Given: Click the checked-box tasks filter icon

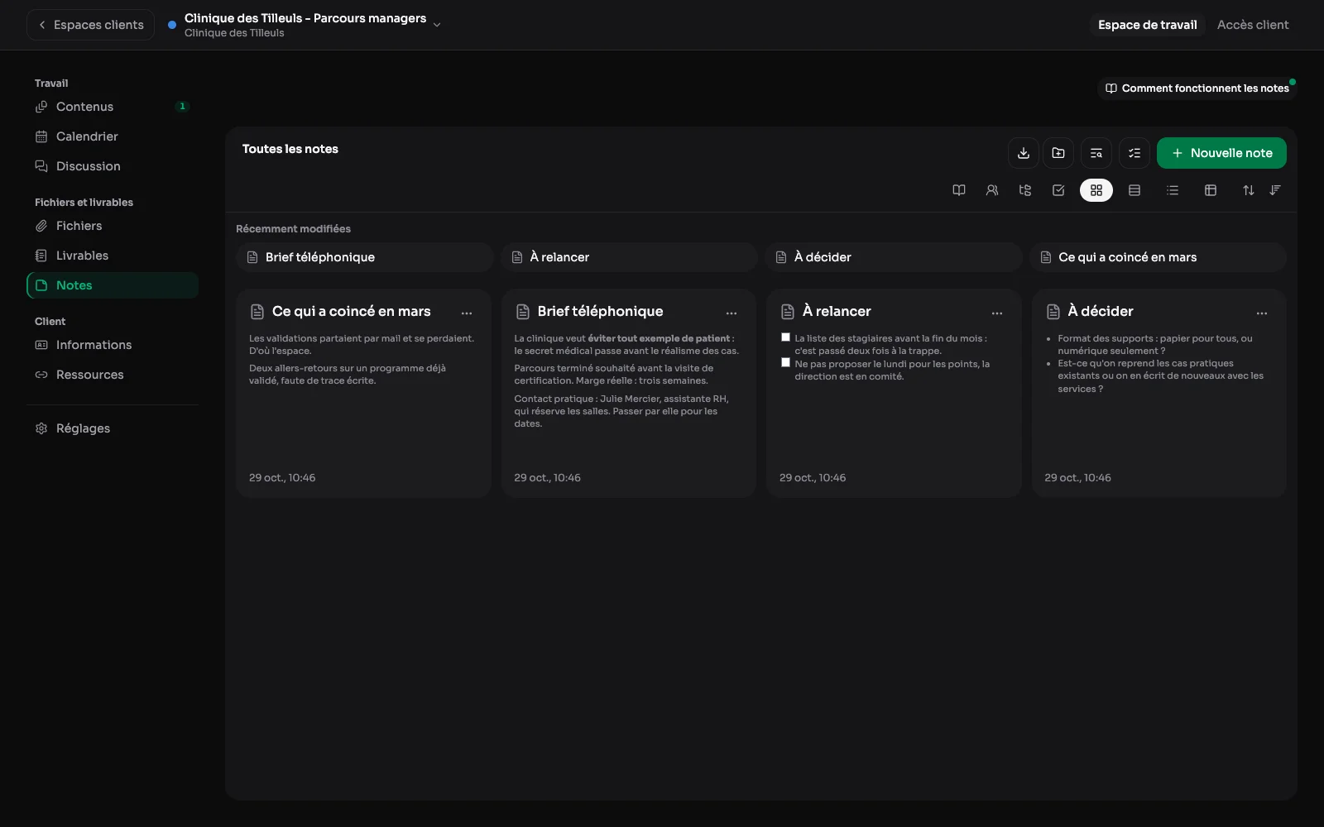Looking at the screenshot, I should [1058, 190].
